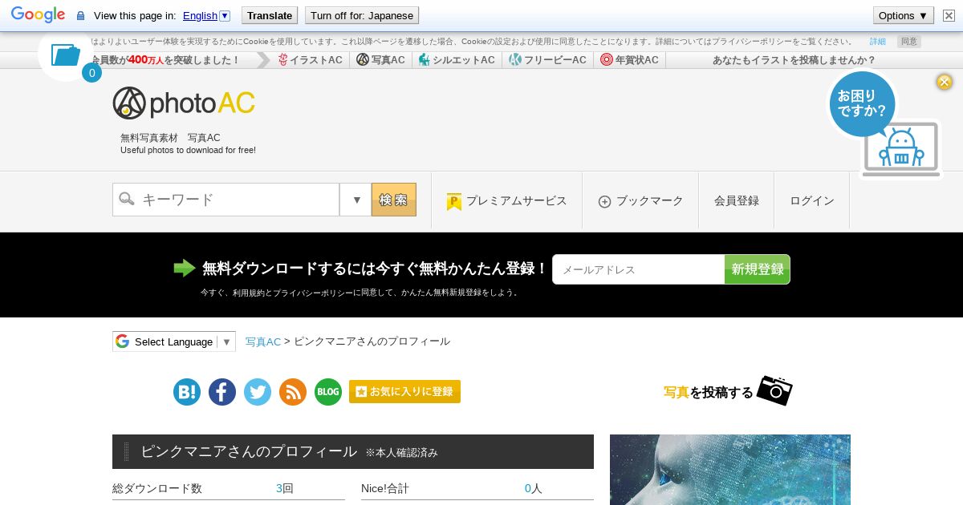Open the orange RSS feed icon
The height and width of the screenshot is (505, 963).
[x=293, y=392]
